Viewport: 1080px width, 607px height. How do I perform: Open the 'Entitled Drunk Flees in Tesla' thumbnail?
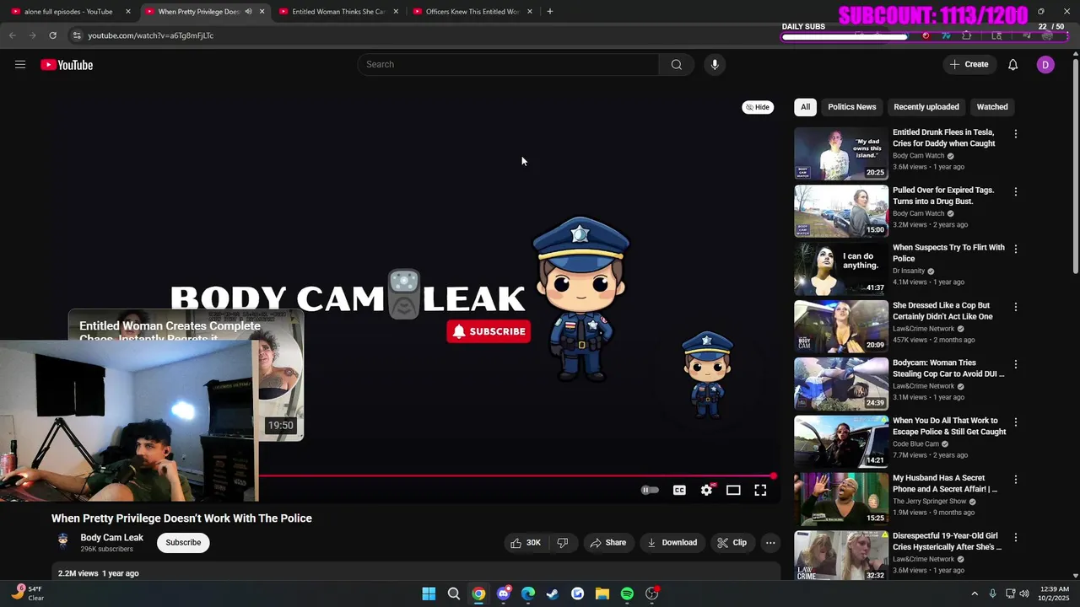pyautogui.click(x=840, y=153)
